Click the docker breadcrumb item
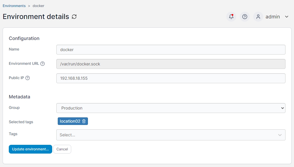Viewport: 294px width, 167px height. [38, 6]
